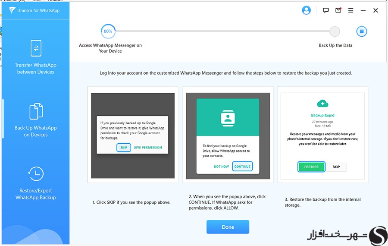Select the Transfer WhatsApp phone icon

click(36, 48)
